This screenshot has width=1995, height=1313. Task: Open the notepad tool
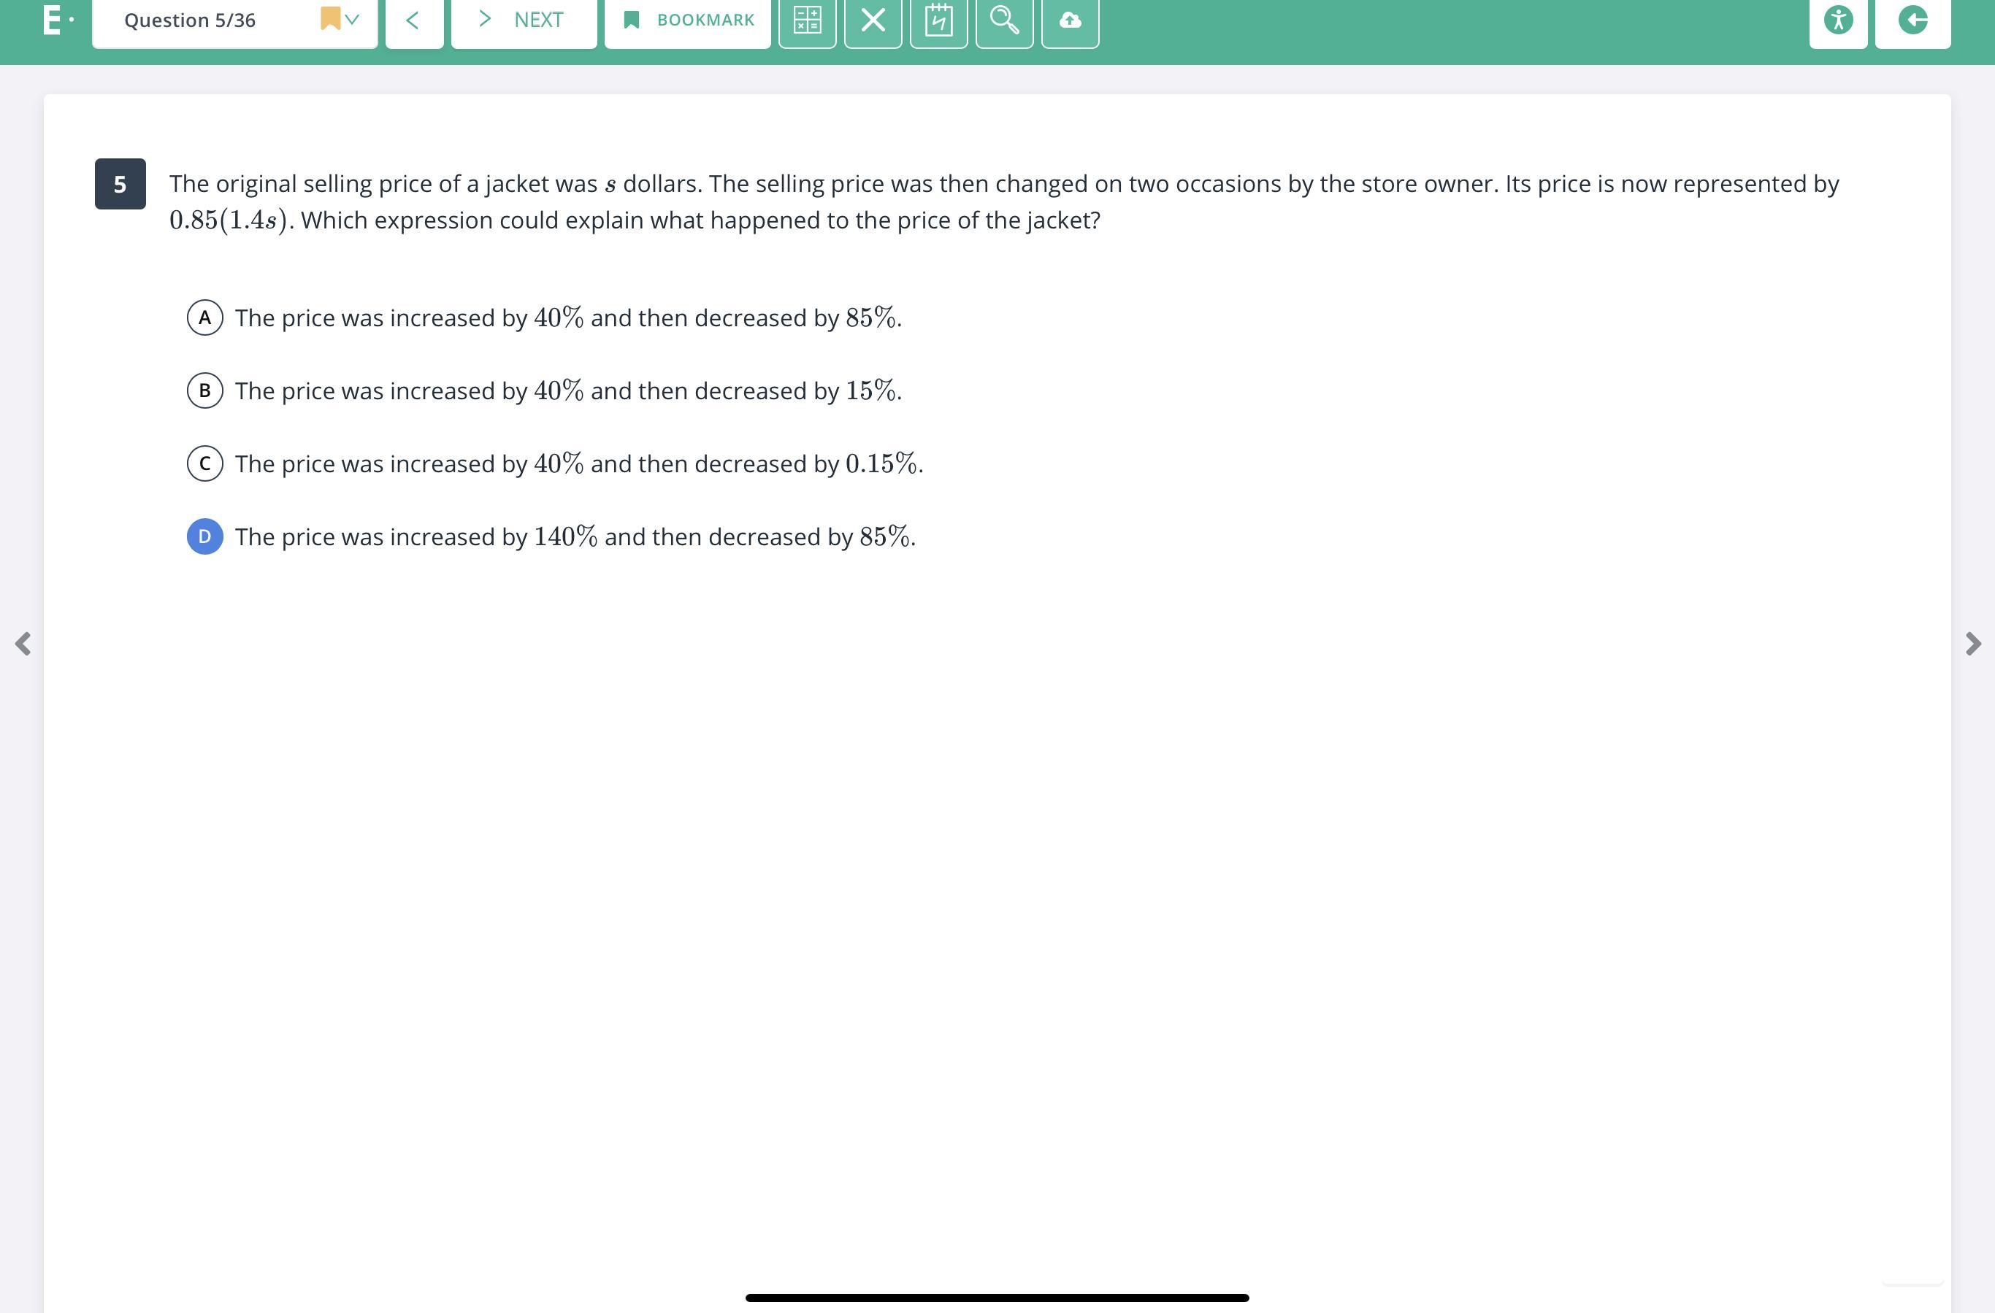938,20
